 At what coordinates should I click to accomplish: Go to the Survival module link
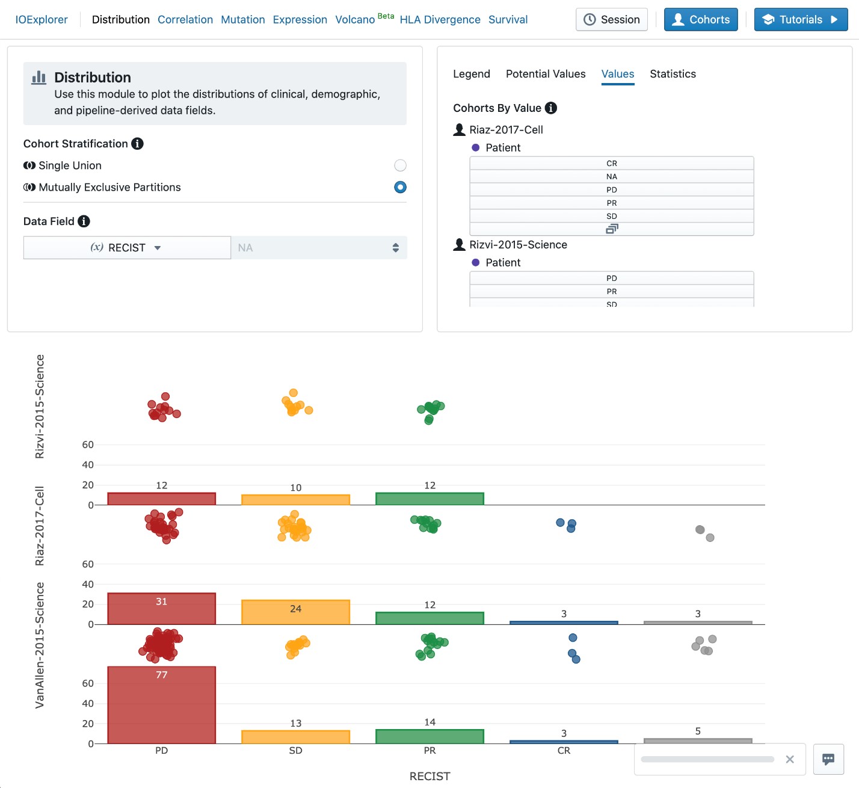coord(508,20)
